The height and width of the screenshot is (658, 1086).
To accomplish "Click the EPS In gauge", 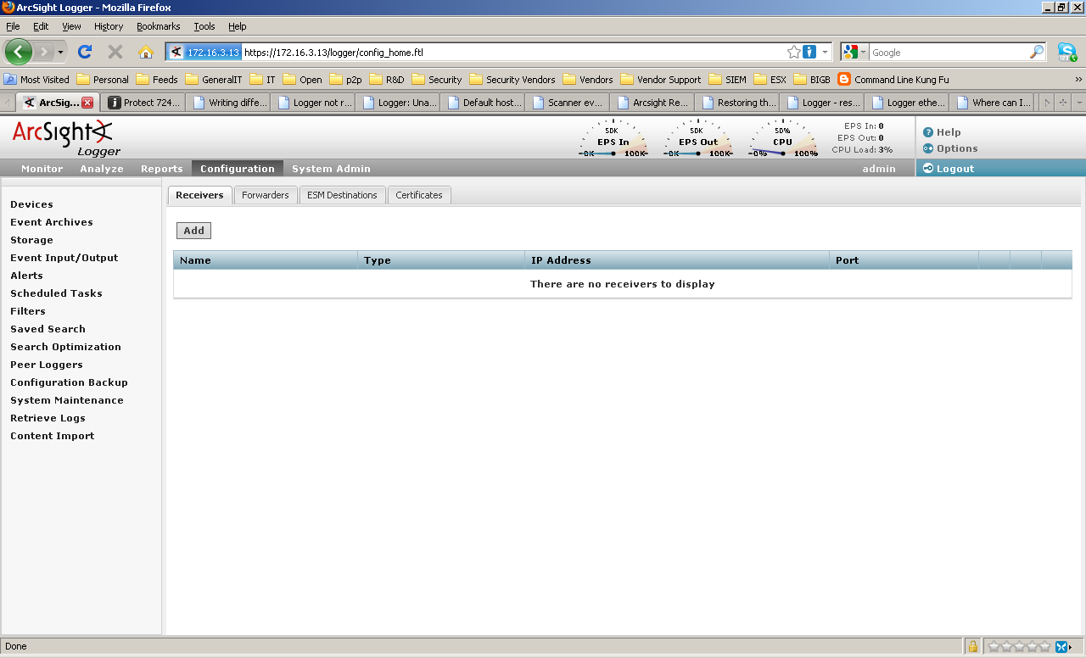I will click(613, 138).
